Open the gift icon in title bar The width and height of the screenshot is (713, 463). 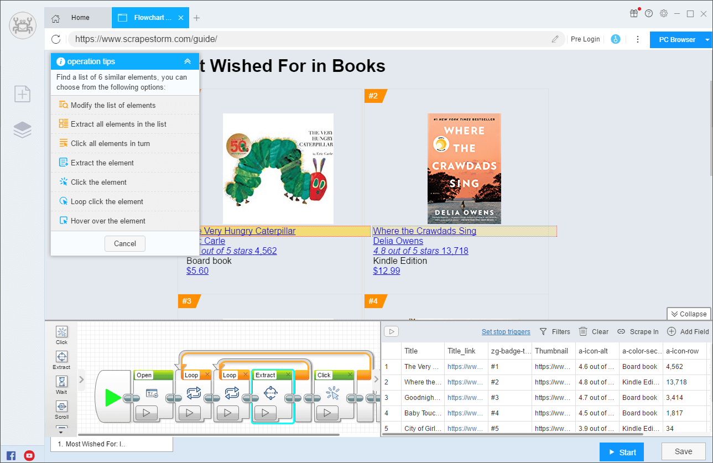click(634, 14)
